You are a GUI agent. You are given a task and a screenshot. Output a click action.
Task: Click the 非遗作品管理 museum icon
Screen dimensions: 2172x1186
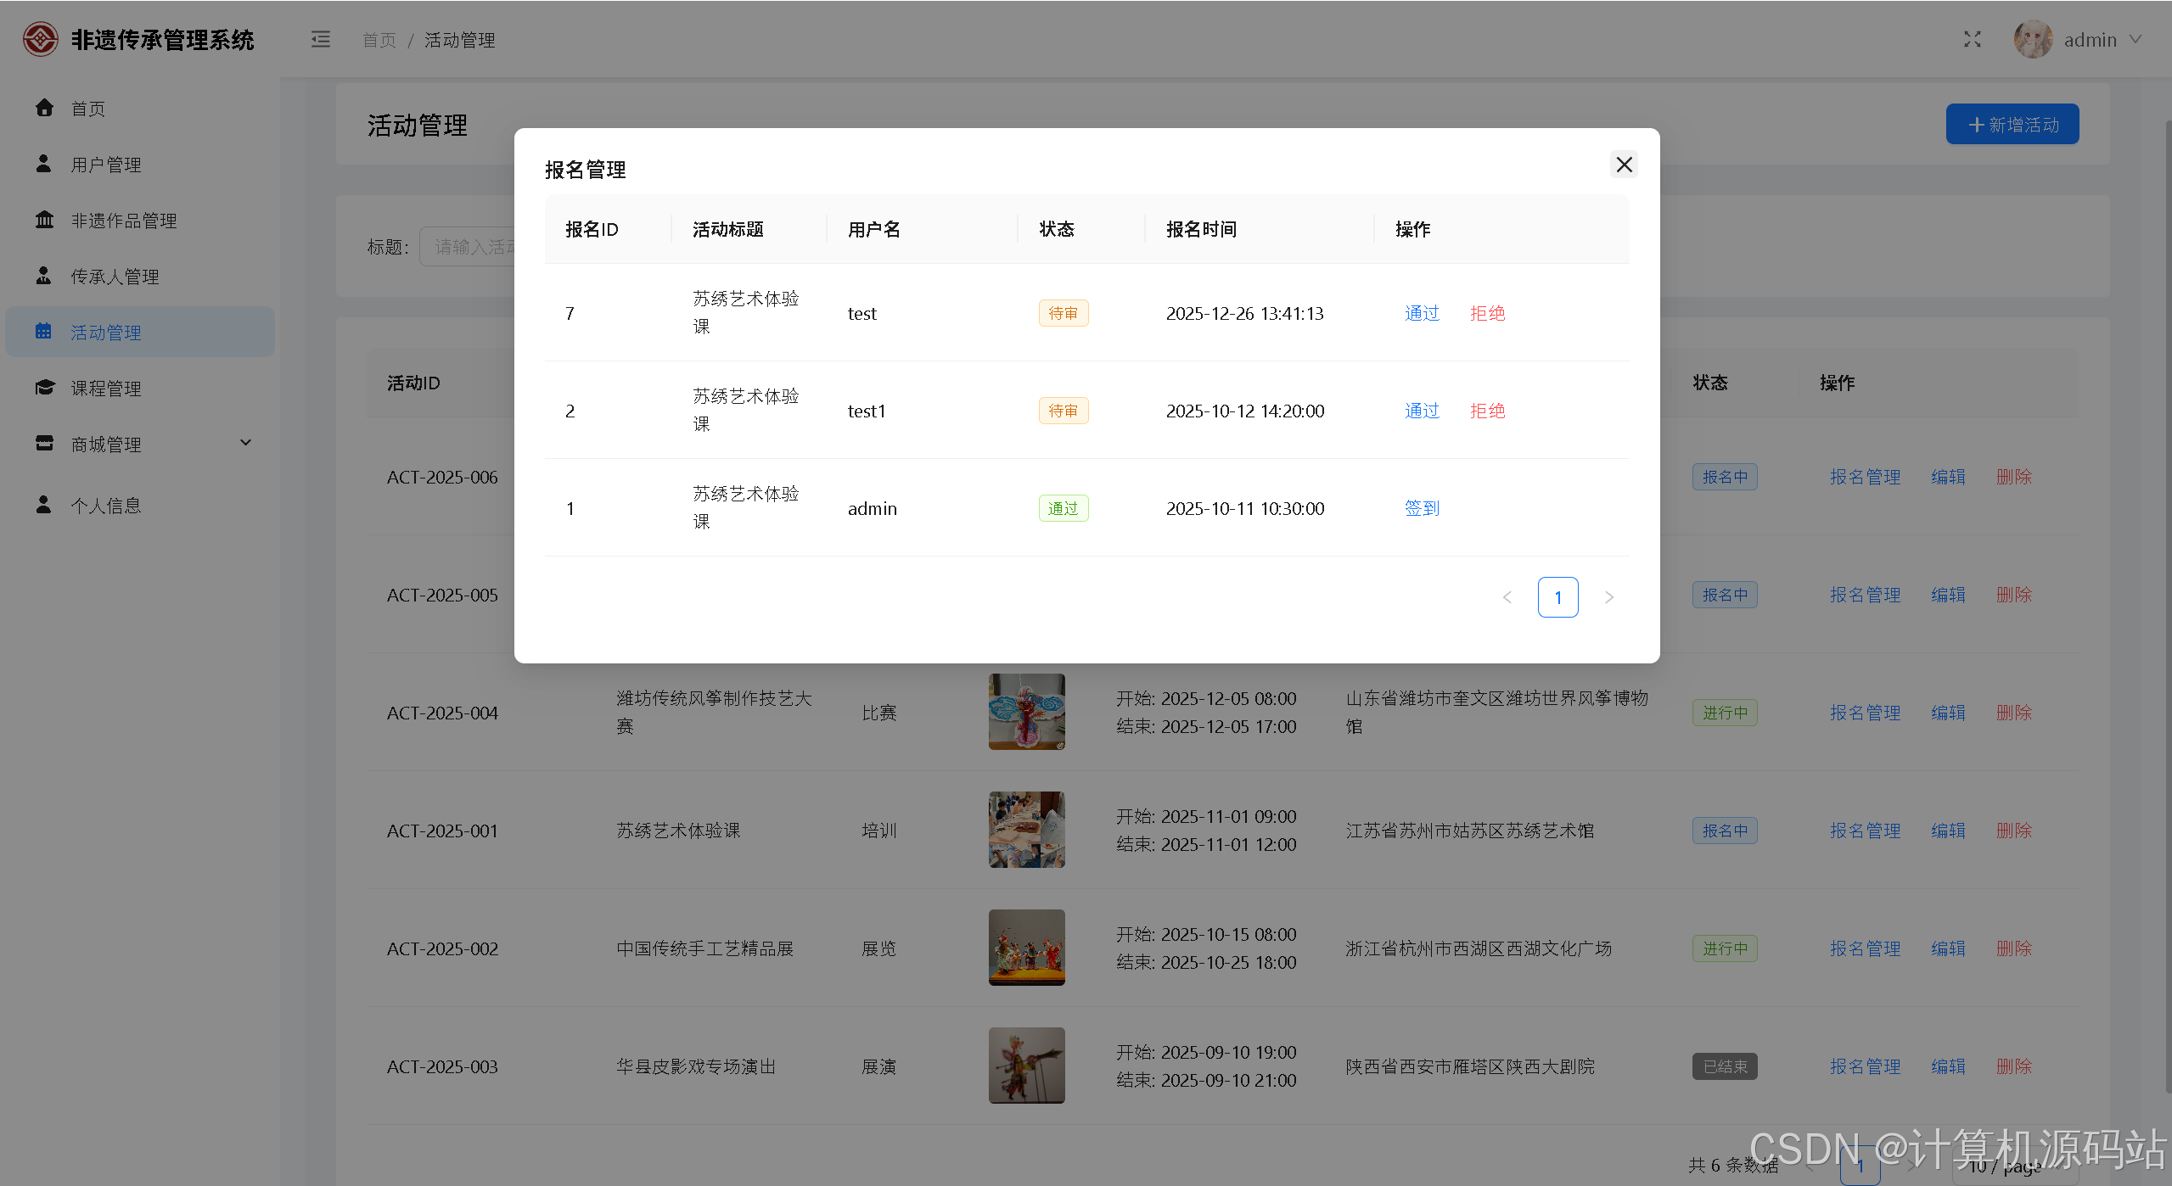44,220
